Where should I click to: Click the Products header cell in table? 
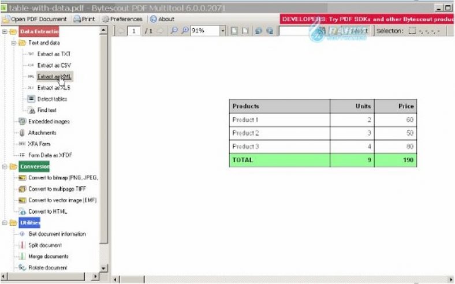coord(279,106)
